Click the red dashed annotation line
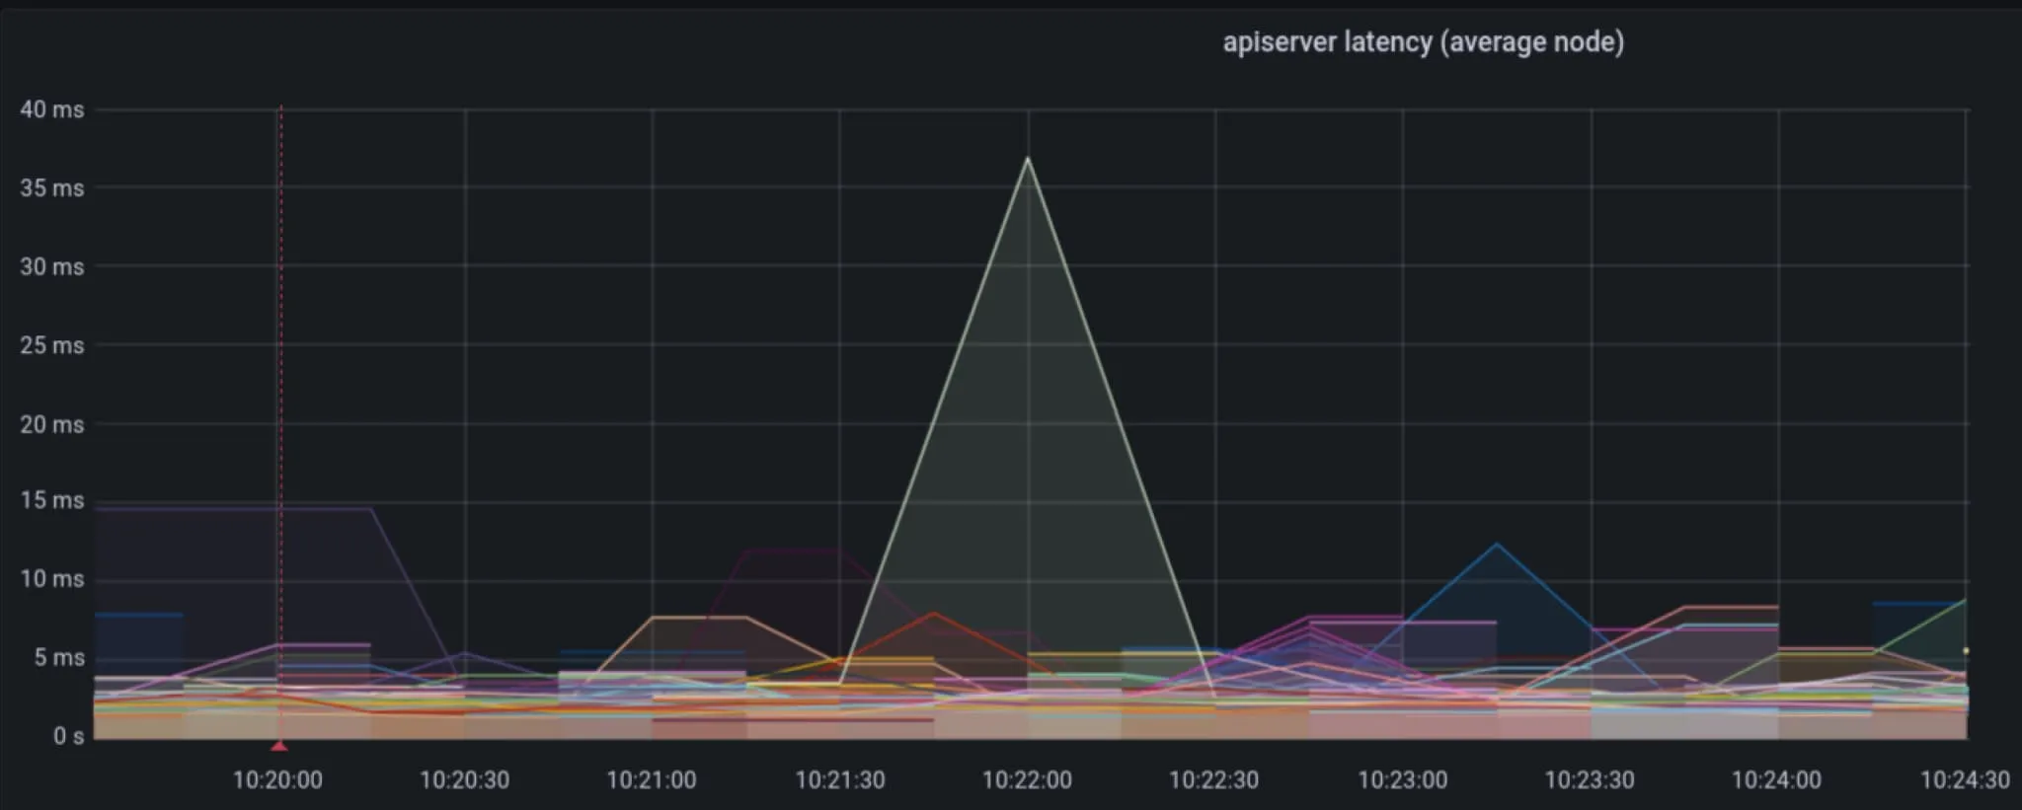 (280, 424)
